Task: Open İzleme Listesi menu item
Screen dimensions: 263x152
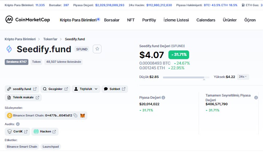Action: [x=176, y=20]
